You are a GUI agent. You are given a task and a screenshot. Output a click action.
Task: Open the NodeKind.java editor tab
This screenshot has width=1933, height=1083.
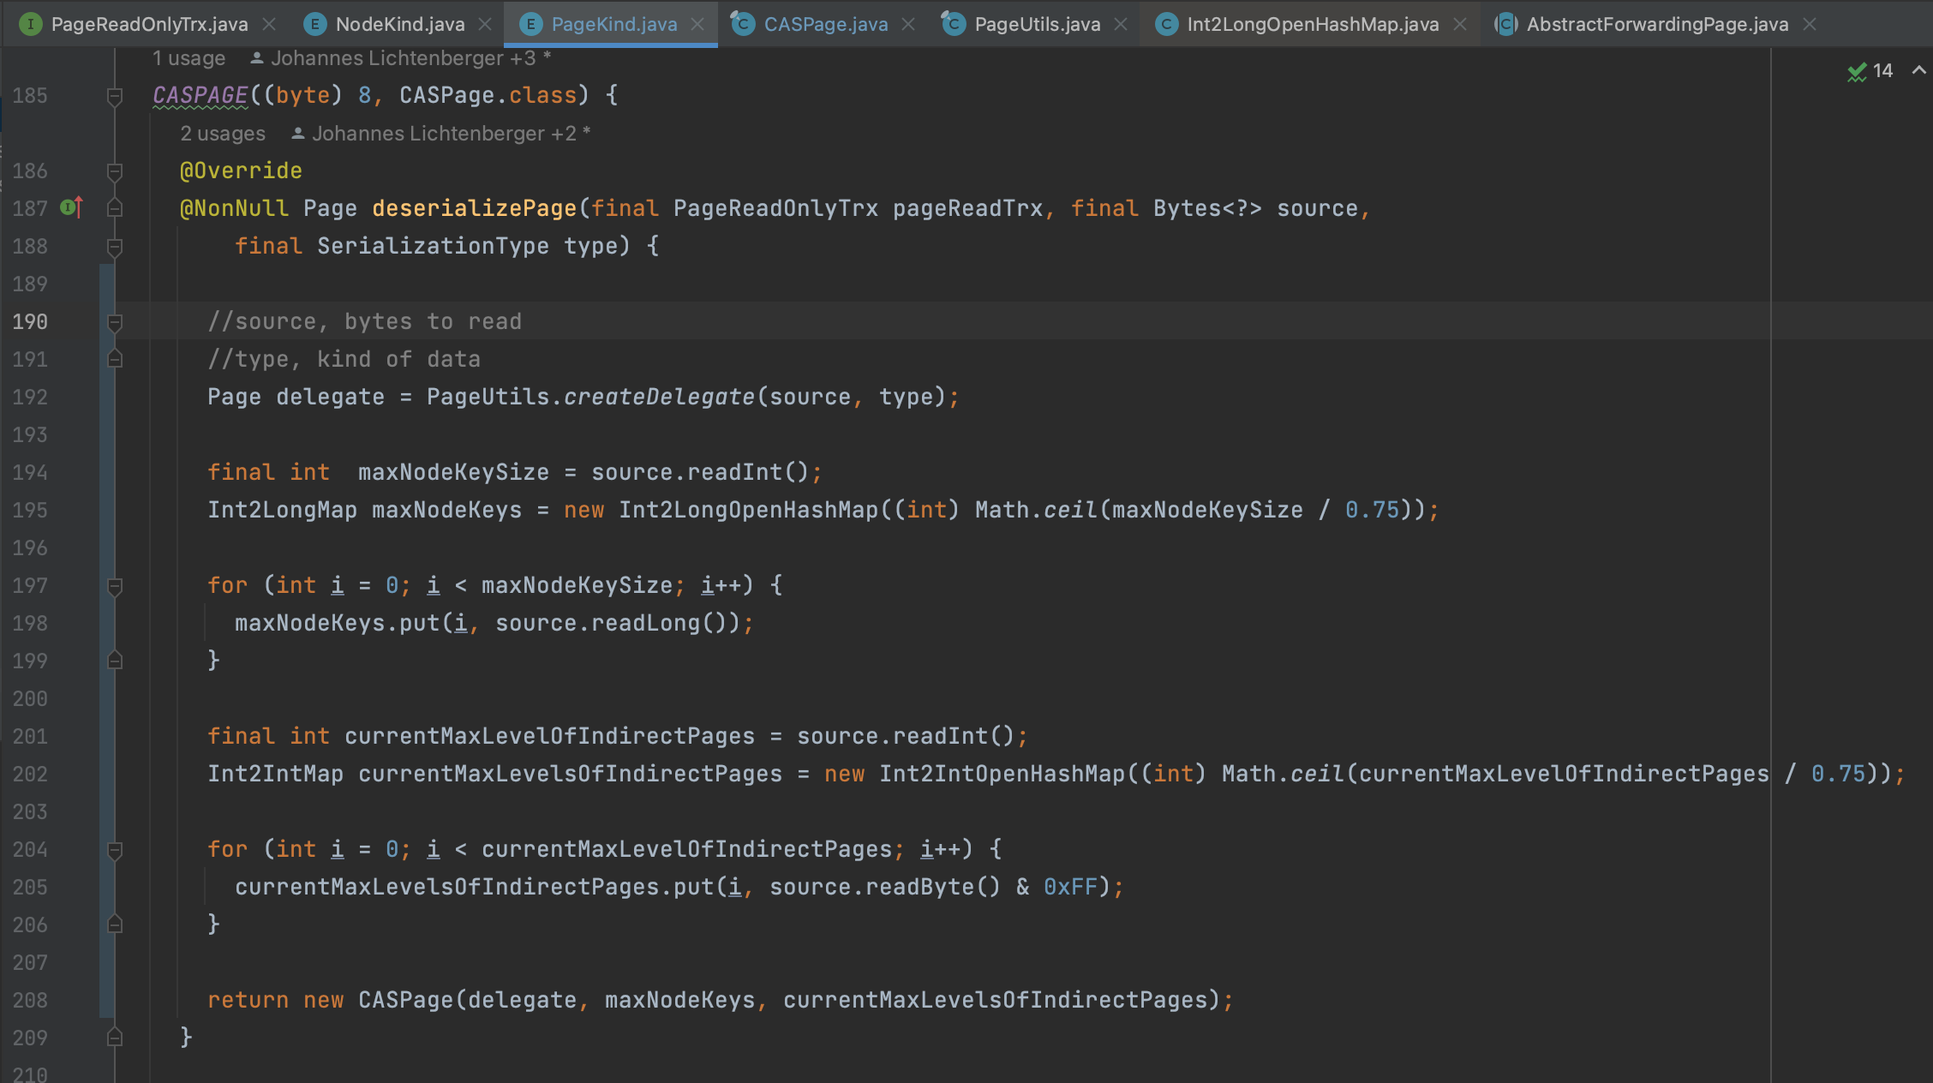point(399,24)
